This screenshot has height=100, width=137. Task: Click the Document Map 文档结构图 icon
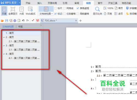pos(46,9)
